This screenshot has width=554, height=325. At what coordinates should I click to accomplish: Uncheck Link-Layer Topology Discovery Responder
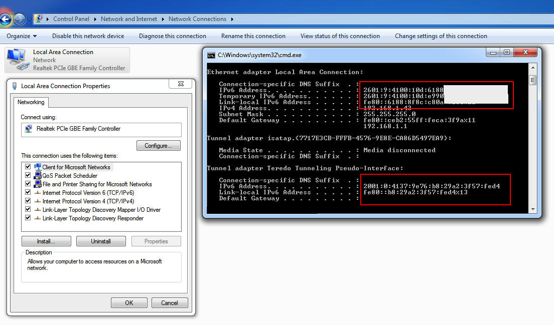point(28,218)
